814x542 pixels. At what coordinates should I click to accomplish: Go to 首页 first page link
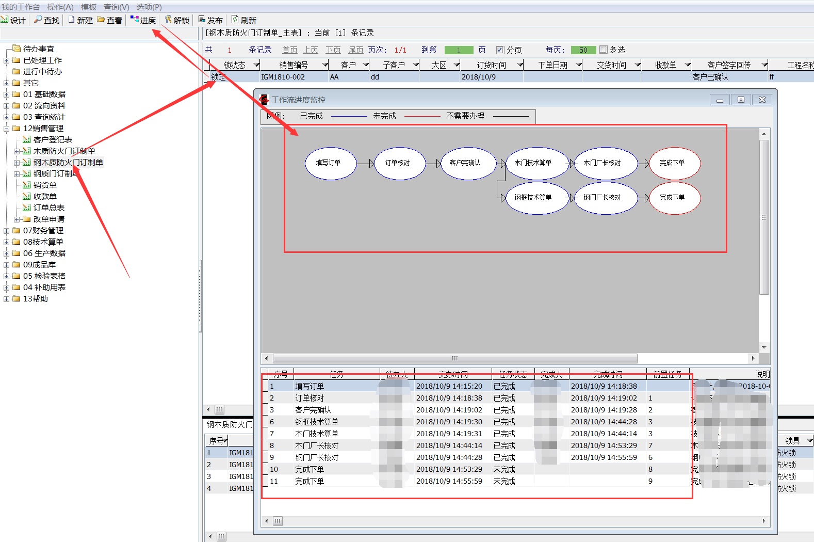(x=289, y=50)
